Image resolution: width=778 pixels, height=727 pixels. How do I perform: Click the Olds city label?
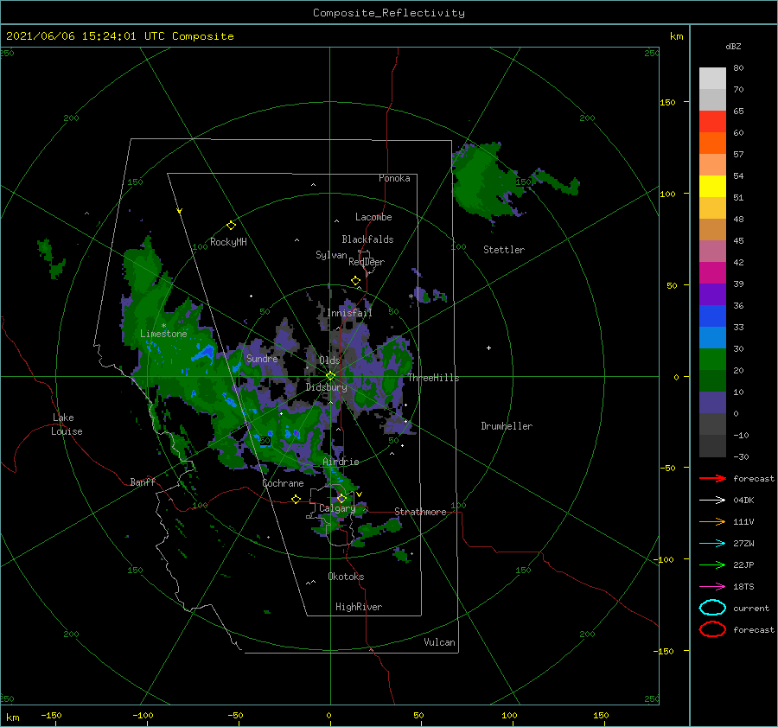329,360
